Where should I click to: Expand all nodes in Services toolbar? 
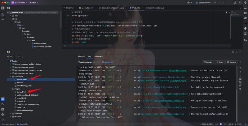pos(19,57)
